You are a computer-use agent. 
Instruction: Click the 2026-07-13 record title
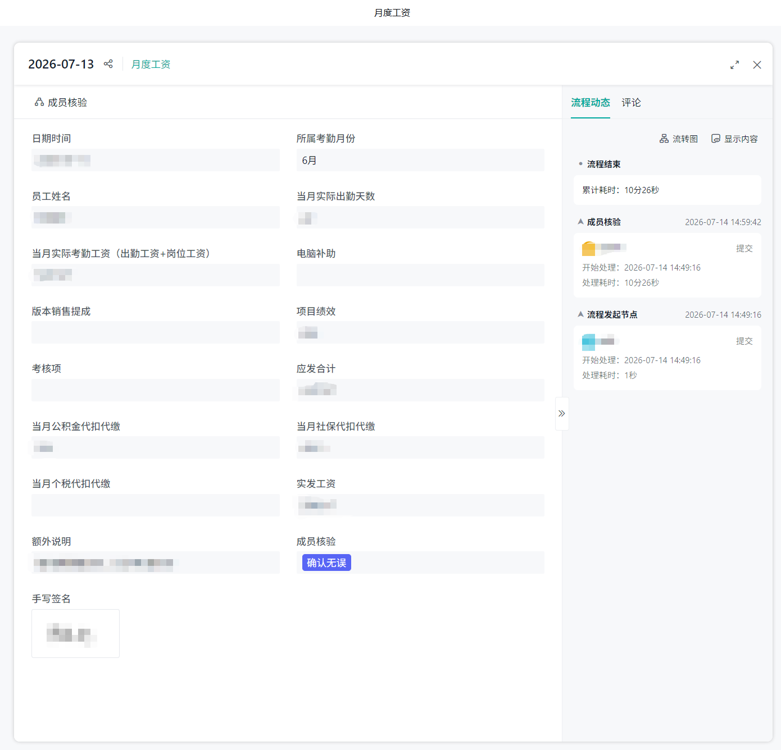[x=61, y=64]
